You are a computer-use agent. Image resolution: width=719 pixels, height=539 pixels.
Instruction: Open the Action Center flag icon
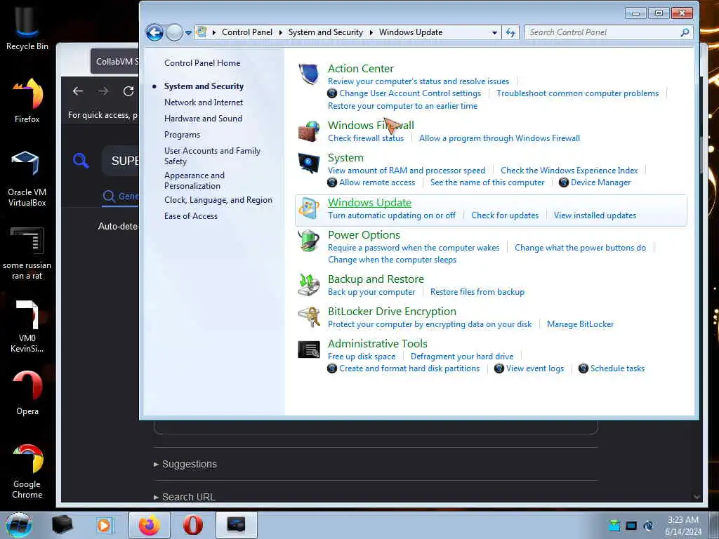pyautogui.click(x=308, y=74)
